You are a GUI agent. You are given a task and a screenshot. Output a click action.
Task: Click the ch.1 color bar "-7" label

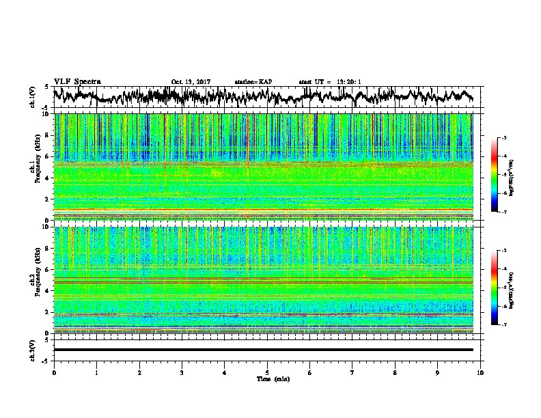pos(504,212)
